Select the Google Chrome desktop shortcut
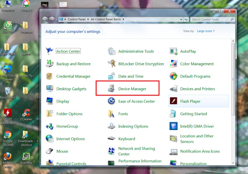Screen dimensions: 248x174 point(7,139)
